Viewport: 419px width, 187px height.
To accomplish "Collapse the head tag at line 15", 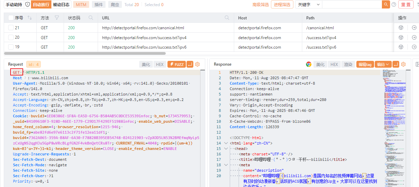I will pos(226,149).
